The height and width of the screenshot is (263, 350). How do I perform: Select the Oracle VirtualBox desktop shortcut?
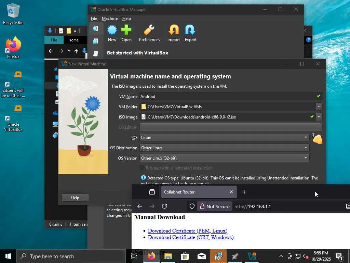coord(13,118)
